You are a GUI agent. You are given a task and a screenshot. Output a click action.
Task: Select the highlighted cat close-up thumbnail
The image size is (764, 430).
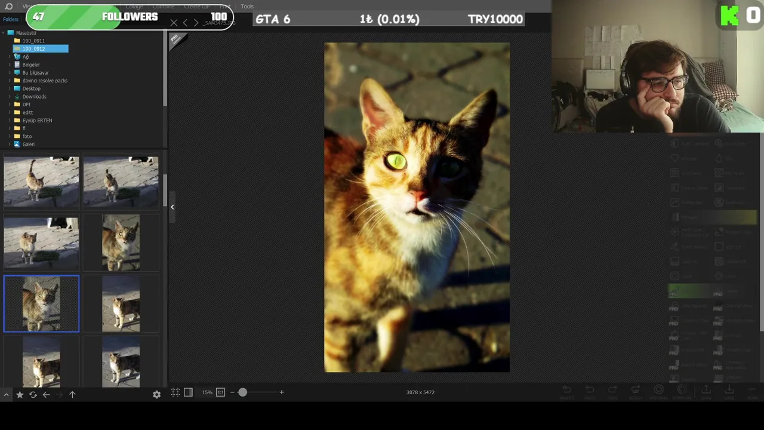41,303
